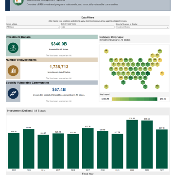Select the WY hexagon on the map
Screen dimensions: 175x175
pyautogui.click(x=119, y=64)
